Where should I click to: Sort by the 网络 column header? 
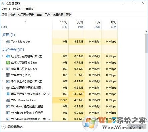pyautogui.click(x=109, y=25)
